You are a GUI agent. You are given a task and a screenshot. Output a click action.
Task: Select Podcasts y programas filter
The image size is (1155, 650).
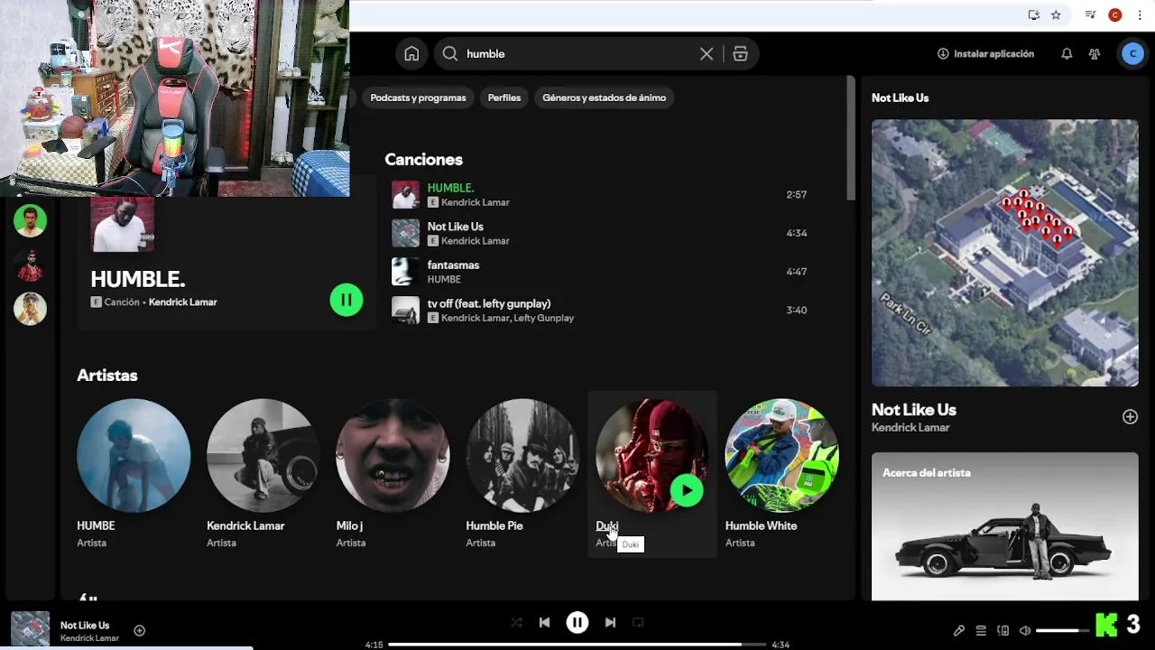coord(418,97)
